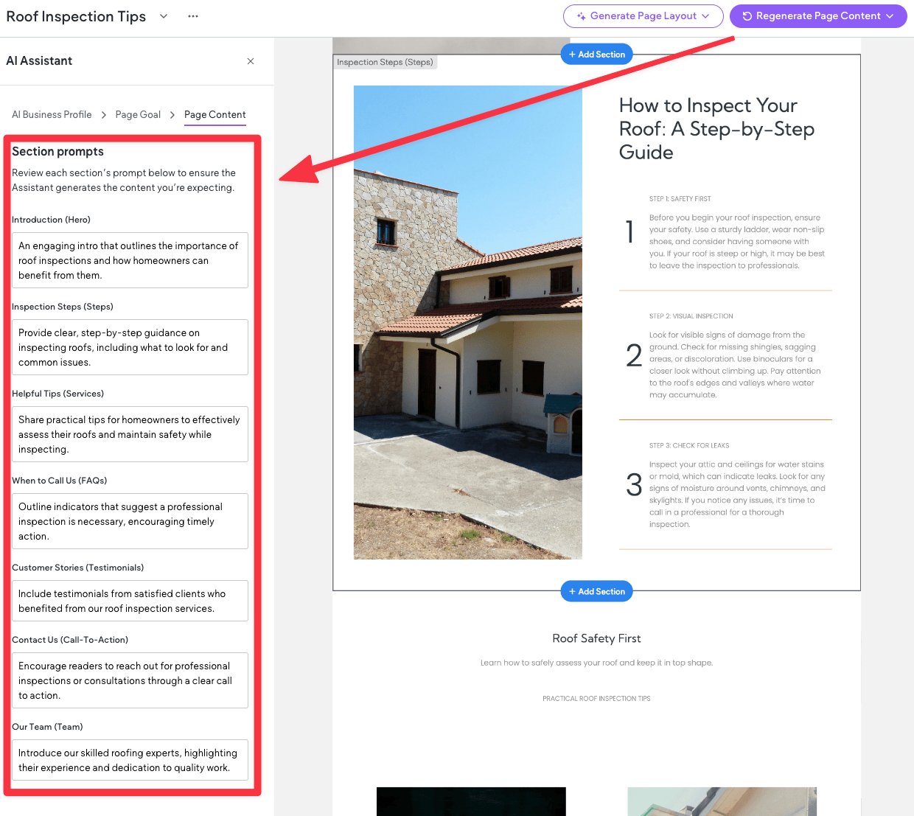
Task: Open the more options (three dots) menu
Action: point(192,16)
